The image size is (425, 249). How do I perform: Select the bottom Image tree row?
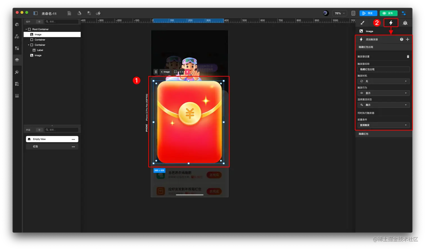52,56
